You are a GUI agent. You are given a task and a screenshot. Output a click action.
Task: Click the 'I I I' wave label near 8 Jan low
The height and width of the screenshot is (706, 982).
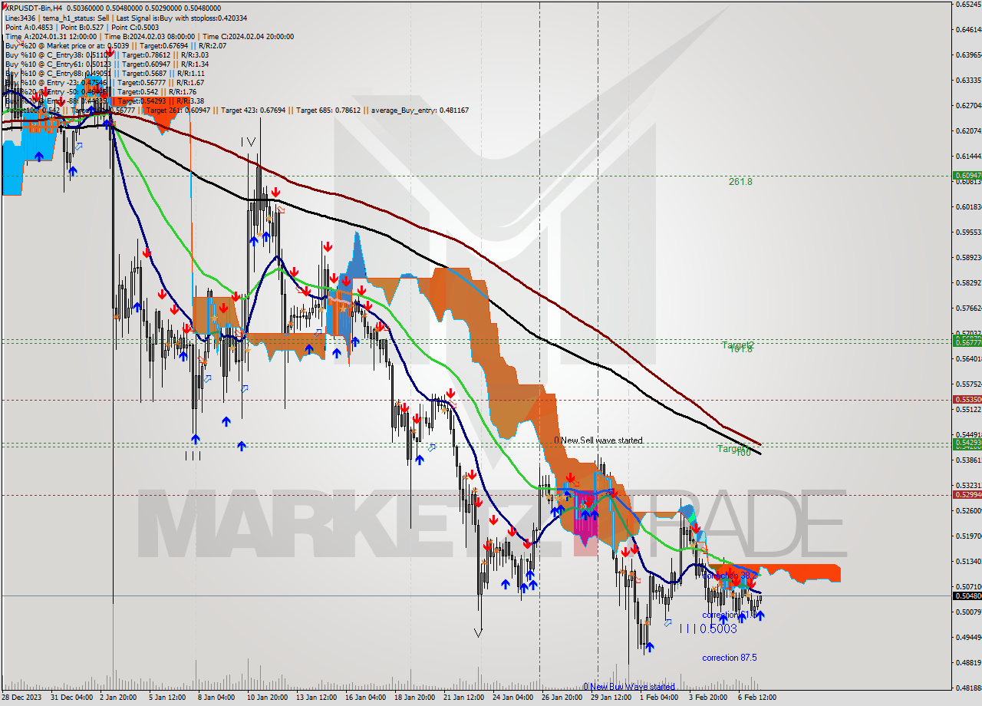[193, 455]
